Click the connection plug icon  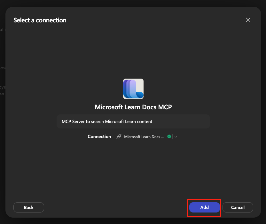point(119,136)
